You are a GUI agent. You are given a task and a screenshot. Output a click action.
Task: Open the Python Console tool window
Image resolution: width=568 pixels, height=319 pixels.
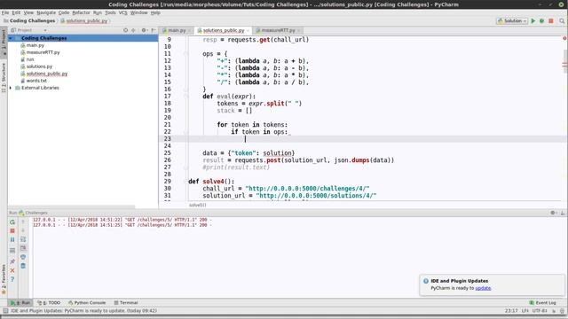(x=87, y=303)
